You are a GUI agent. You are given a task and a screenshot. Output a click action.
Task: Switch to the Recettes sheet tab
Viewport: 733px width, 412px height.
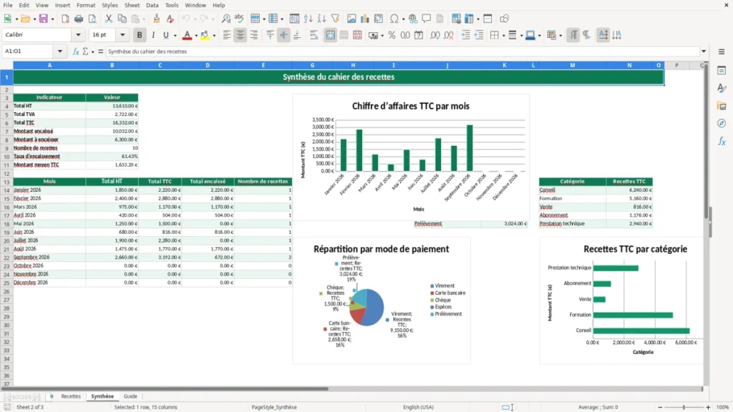coord(71,396)
